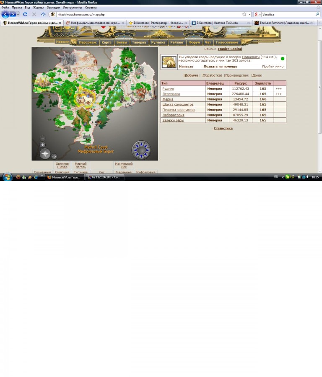Open the Пещера кристаллов link

point(179,110)
